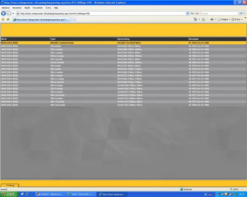Select the 280 te kombi row
The width and height of the screenshot is (247, 197).
pos(123,82)
